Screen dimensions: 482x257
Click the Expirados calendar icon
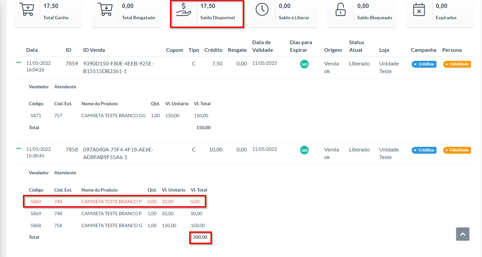point(419,9)
